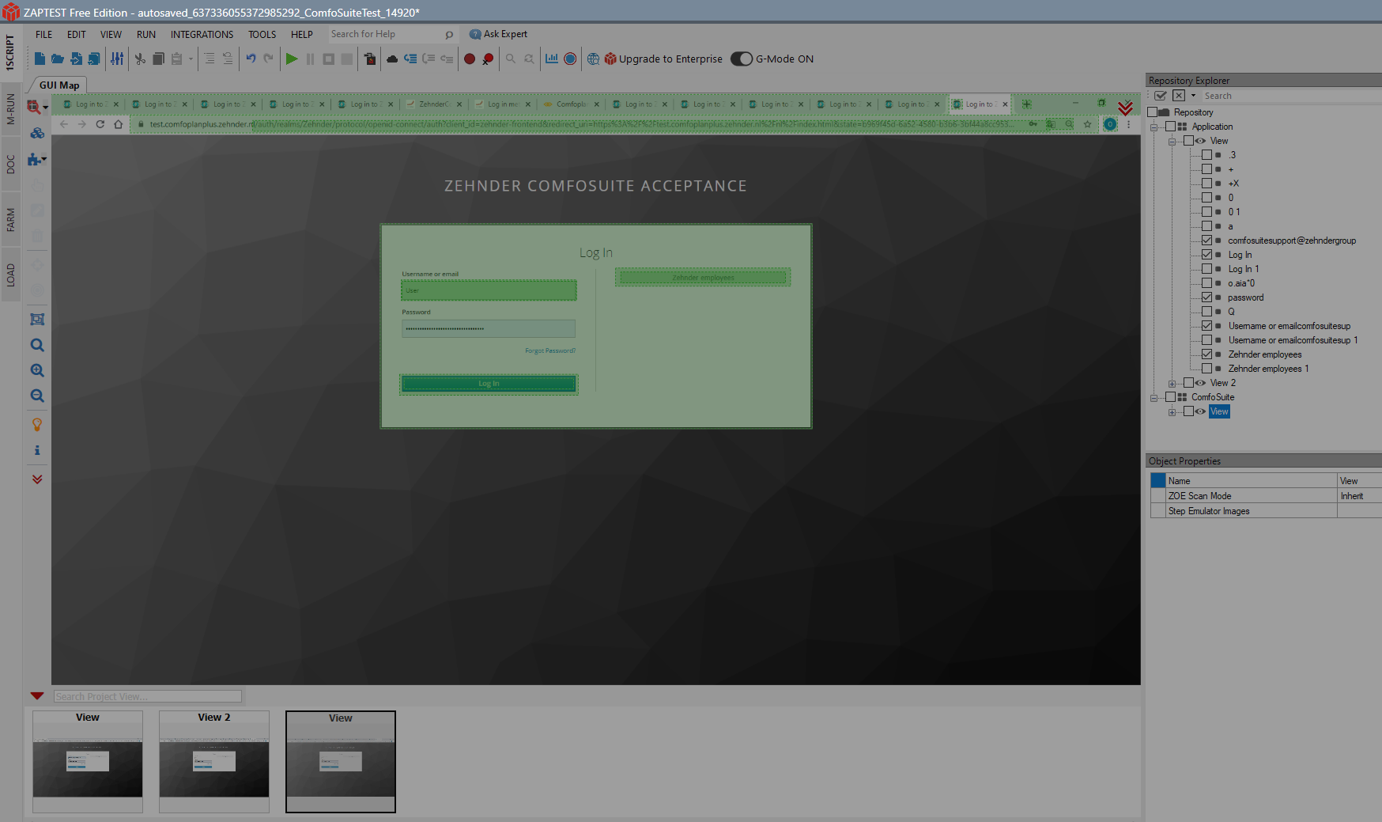Collapse project view with red triangle

tap(37, 695)
